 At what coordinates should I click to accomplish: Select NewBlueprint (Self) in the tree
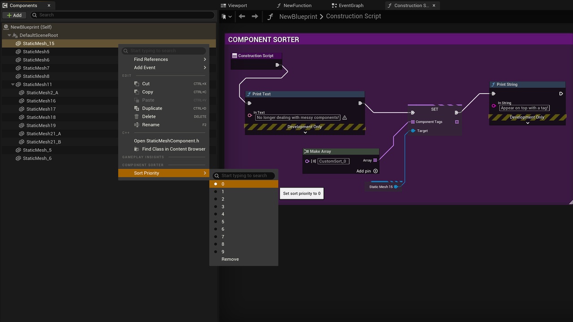[31, 27]
